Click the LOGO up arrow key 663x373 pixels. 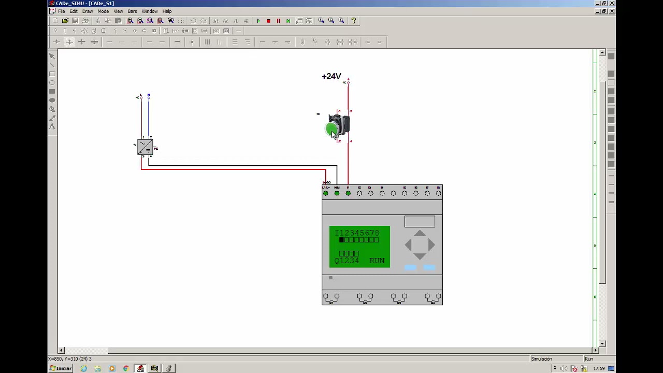pos(420,234)
